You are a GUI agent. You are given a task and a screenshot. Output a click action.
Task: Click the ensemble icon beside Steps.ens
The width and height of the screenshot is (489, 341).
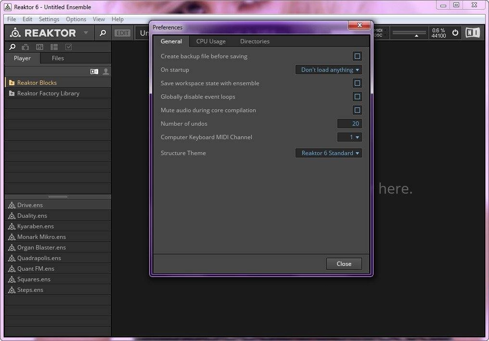[x=12, y=290]
